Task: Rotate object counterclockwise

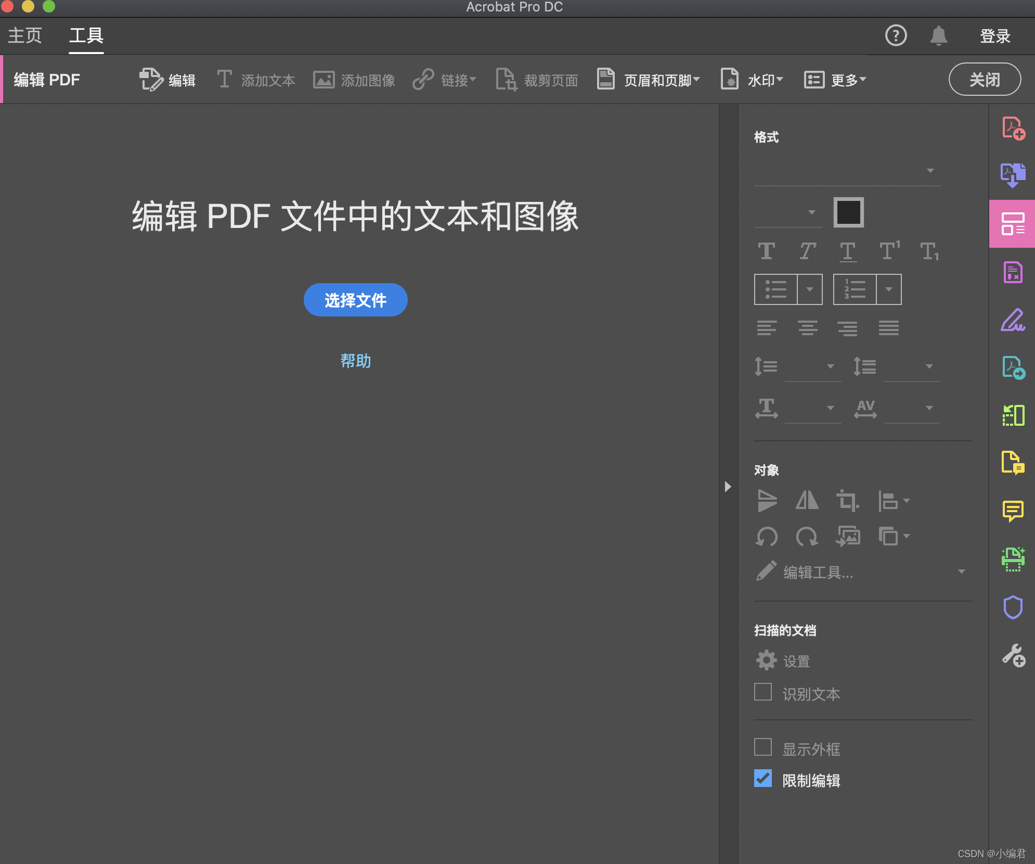Action: pyautogui.click(x=767, y=536)
